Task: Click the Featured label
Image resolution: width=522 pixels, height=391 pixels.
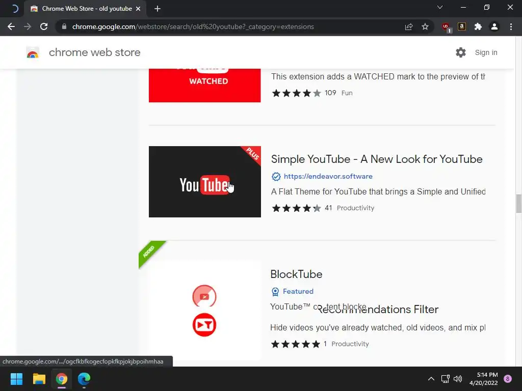Action: 298,292
